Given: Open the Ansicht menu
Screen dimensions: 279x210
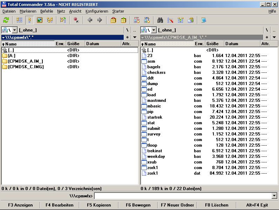Looking at the screenshot, I should coord(75,11).
